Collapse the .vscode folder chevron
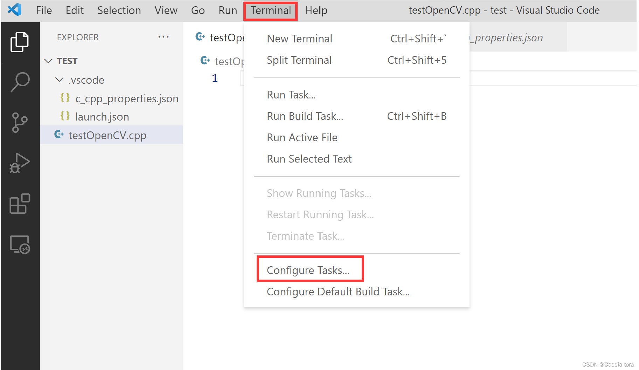The image size is (639, 370). point(60,80)
